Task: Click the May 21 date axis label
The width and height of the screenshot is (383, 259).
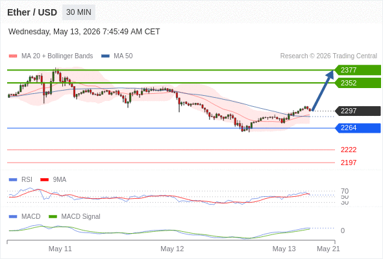Action: point(328,249)
